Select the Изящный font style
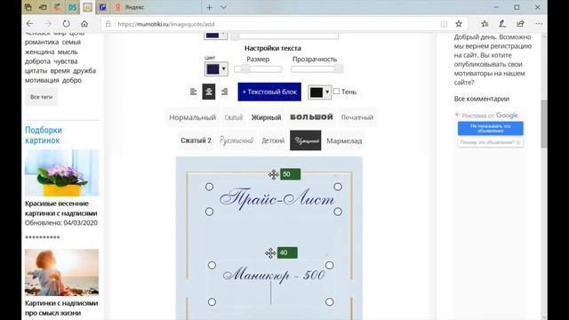569x320 pixels. coord(306,140)
